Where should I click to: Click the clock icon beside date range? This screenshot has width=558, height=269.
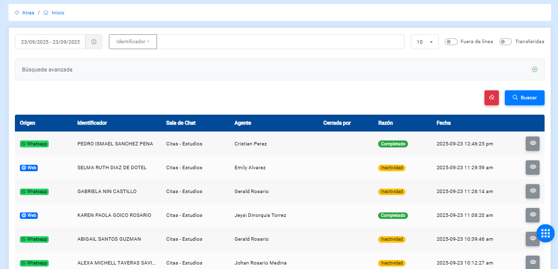93,42
